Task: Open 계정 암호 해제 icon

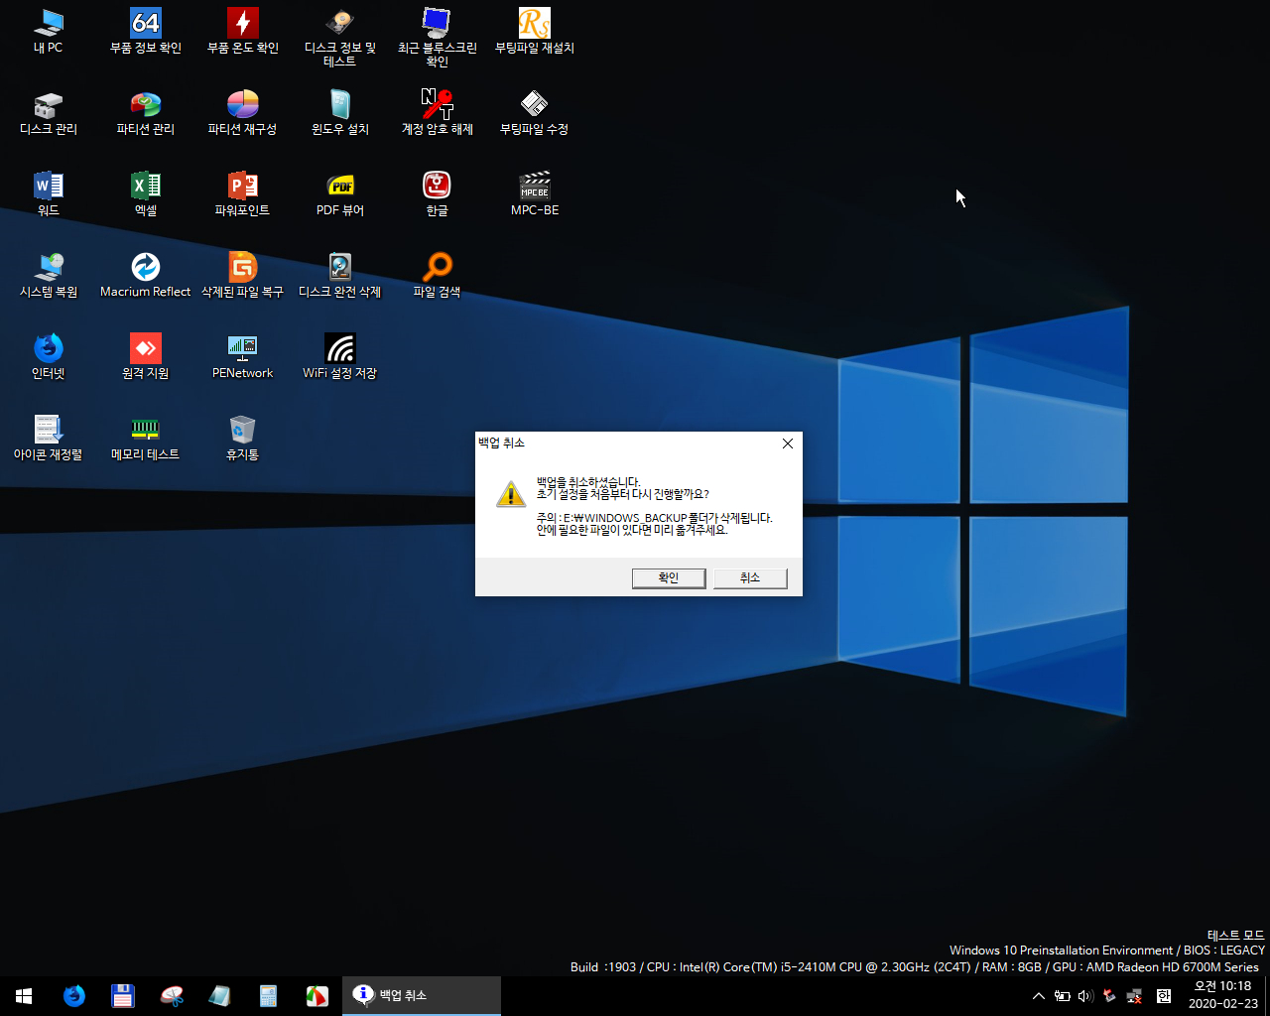Action: 437,113
